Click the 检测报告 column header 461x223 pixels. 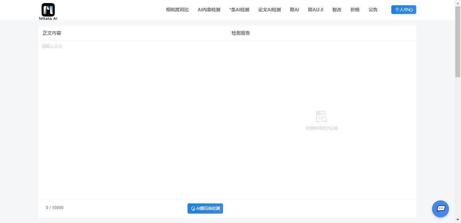pos(241,33)
